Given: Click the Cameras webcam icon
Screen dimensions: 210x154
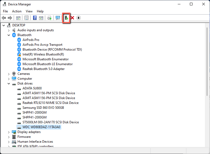Looking at the screenshot, I should 14,74.
